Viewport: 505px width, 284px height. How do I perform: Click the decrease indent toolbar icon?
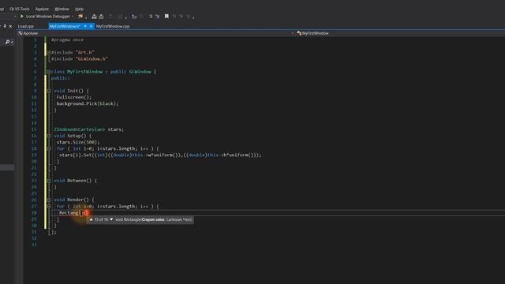click(151, 17)
